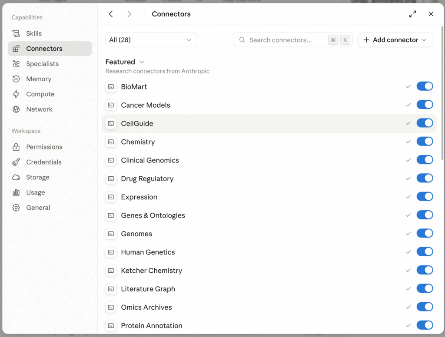Disable the CellGuide connector switch
Viewport: 445px width, 337px height.
tap(425, 123)
